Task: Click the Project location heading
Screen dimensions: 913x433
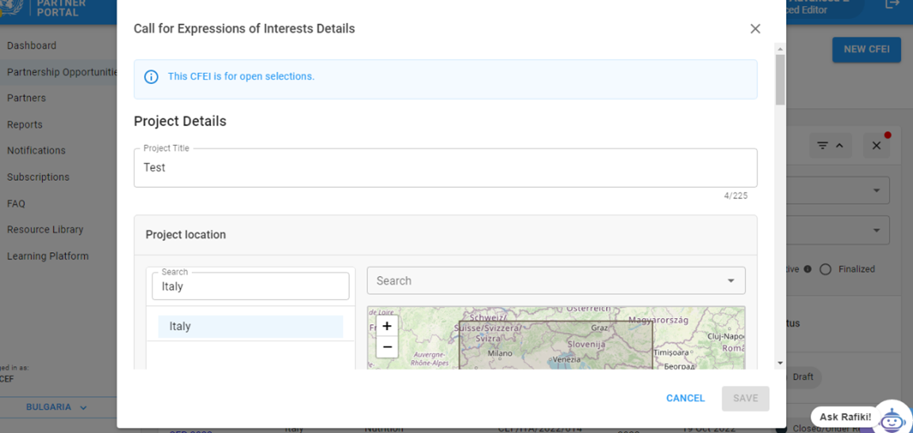Action: [x=186, y=235]
